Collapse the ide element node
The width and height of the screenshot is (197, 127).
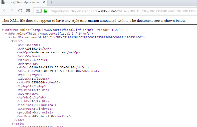[12, 41]
